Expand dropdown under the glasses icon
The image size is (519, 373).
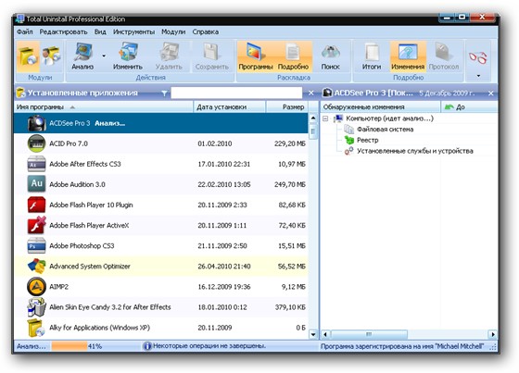(478, 76)
